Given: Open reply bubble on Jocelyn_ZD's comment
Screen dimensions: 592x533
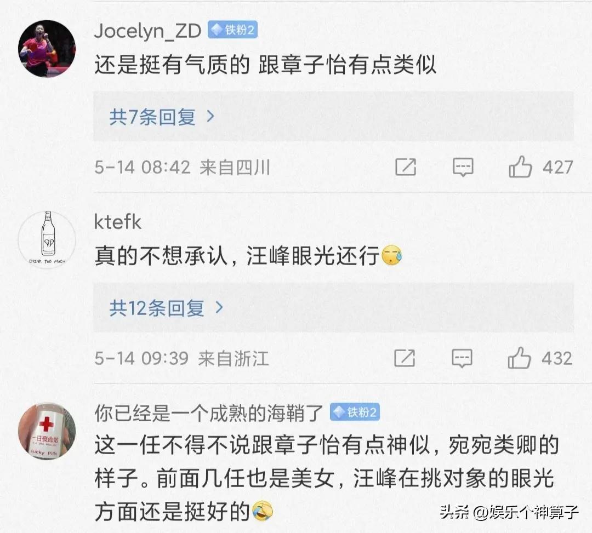Looking at the screenshot, I should [x=463, y=168].
